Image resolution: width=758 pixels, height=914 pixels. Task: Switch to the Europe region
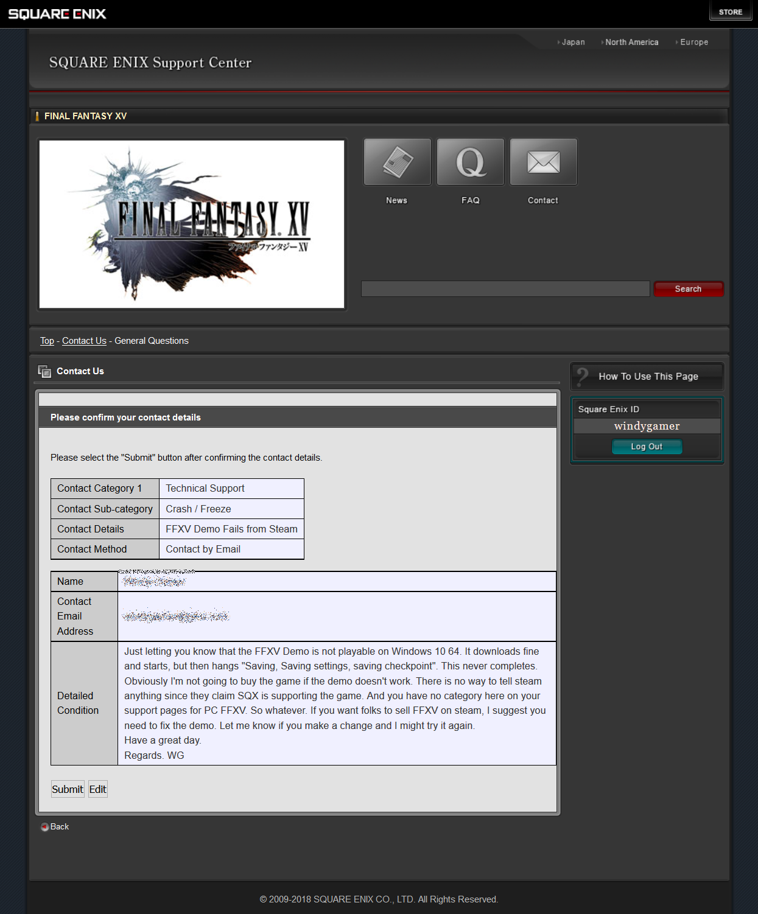tap(693, 42)
